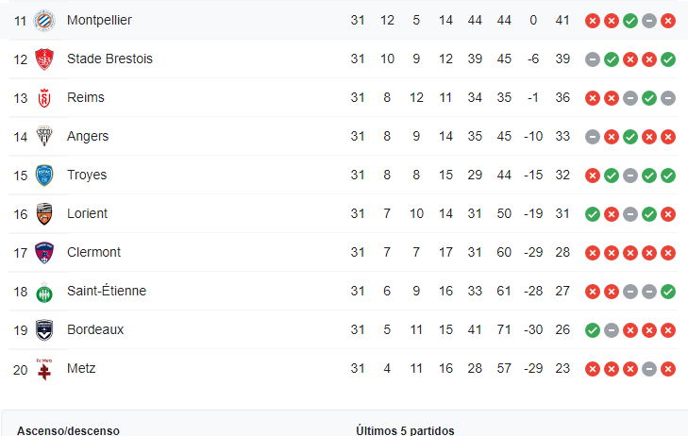The width and height of the screenshot is (688, 436).
Task: Click the Reims club logo
Action: [43, 97]
